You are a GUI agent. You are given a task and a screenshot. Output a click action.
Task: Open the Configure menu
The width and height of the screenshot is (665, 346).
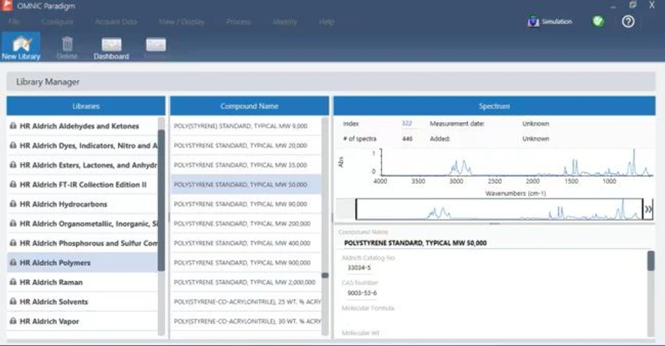coord(57,22)
